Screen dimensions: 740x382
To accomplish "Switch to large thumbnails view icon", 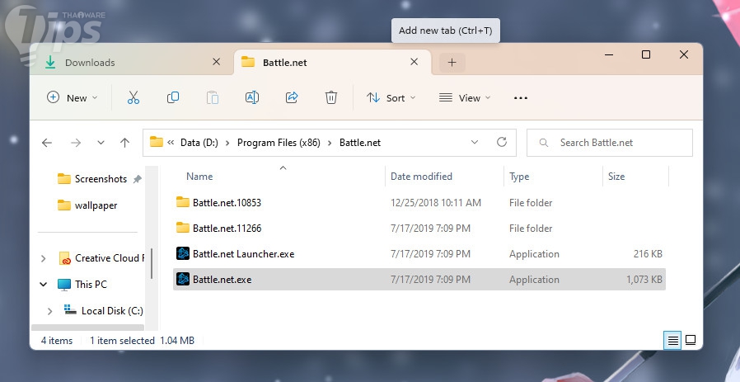I will [691, 341].
